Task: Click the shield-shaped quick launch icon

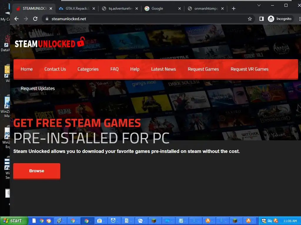Action: point(49,221)
